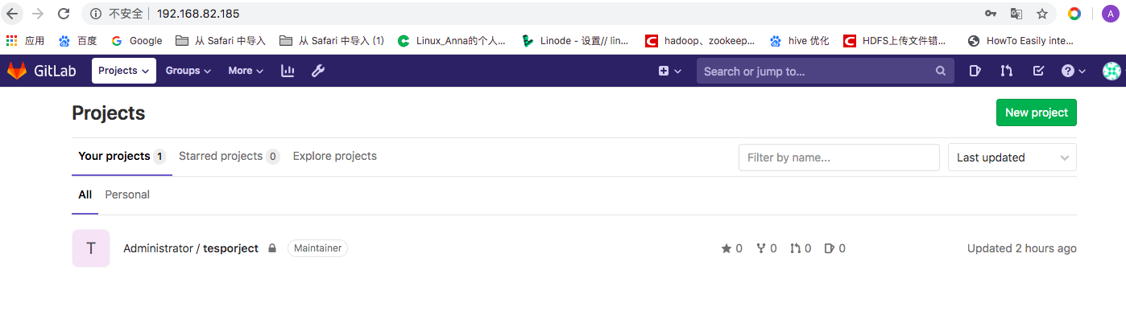Switch to the Starred projects tab
1126x319 pixels.
coord(229,156)
